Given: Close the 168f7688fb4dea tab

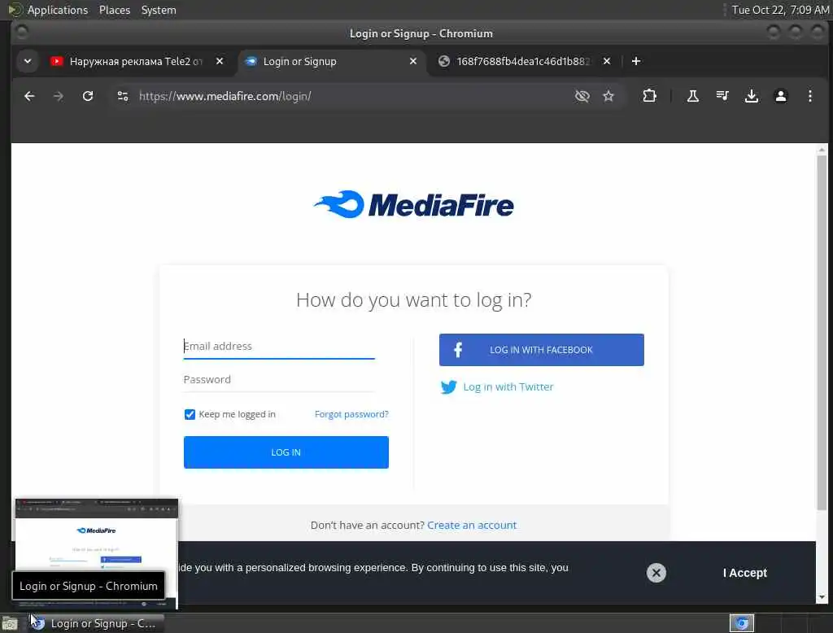Looking at the screenshot, I should point(607,61).
